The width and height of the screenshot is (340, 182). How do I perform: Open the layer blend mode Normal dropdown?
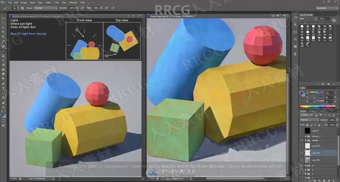click(309, 120)
